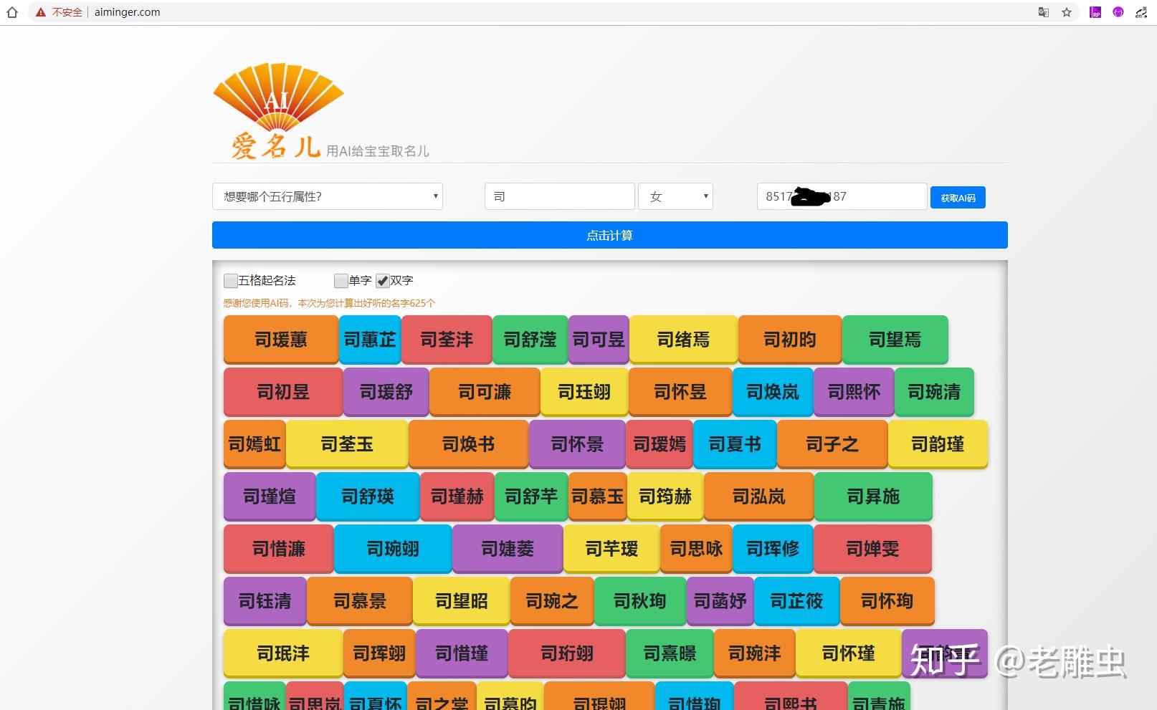Click the green tile 司熹曝
Viewport: 1157px width, 710px height.
point(670,653)
